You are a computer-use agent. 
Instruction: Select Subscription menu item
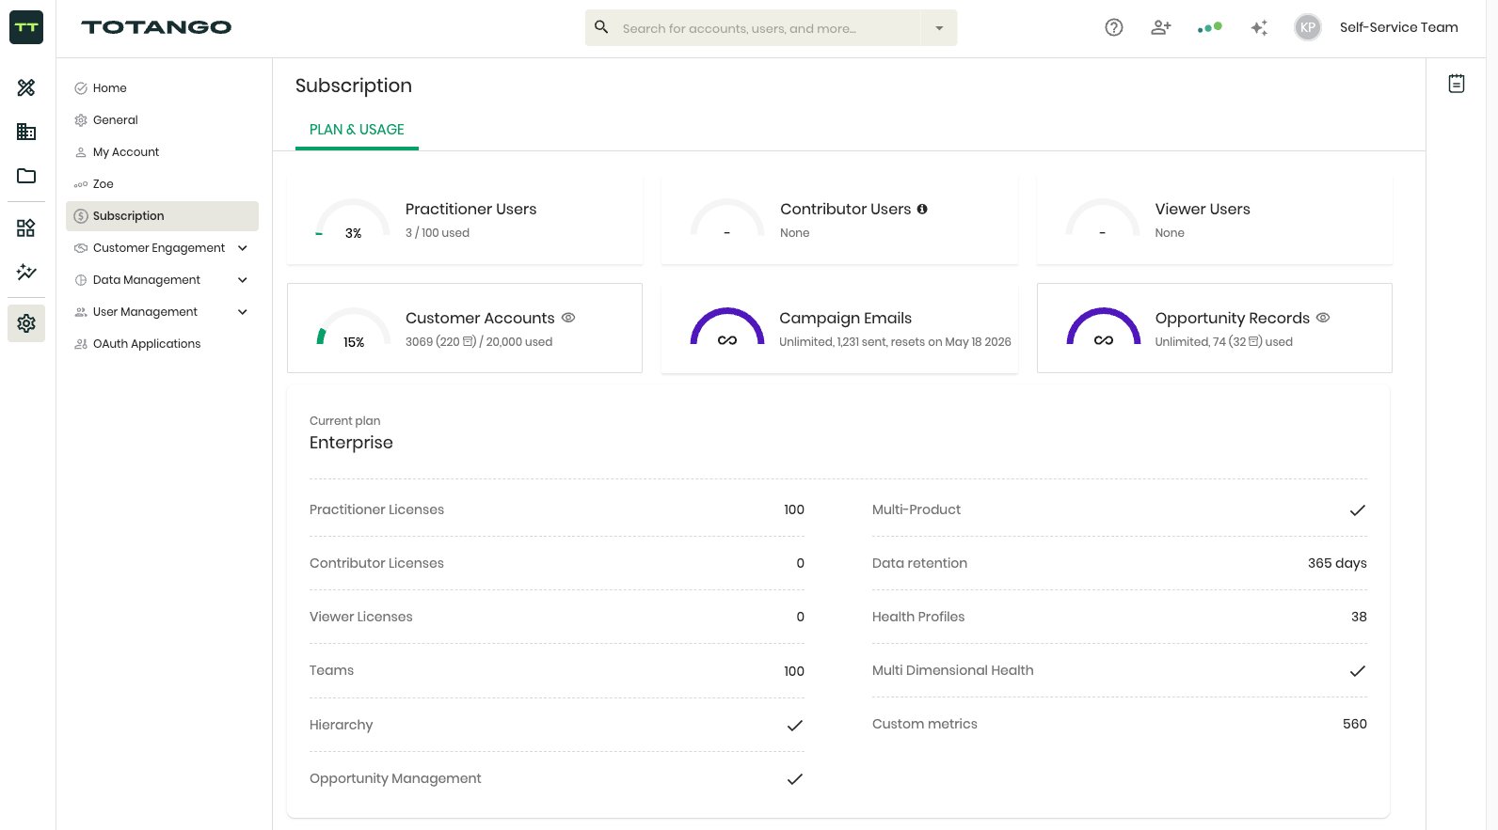[162, 216]
